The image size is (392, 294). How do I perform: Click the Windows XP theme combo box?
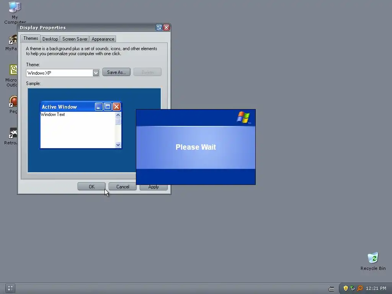tap(62, 73)
